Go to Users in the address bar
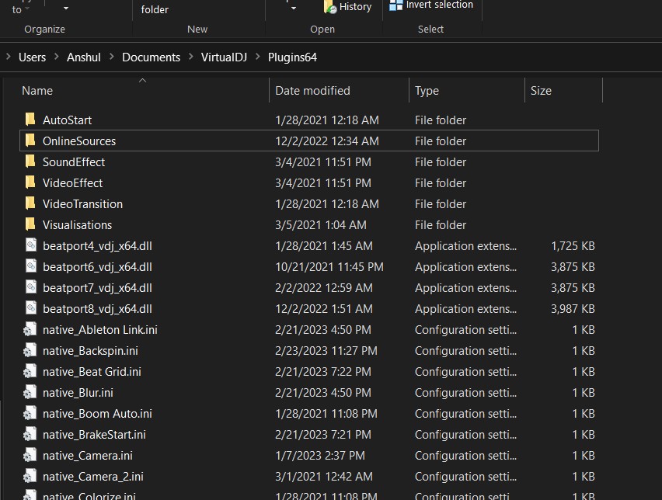662x500 pixels. (x=32, y=57)
